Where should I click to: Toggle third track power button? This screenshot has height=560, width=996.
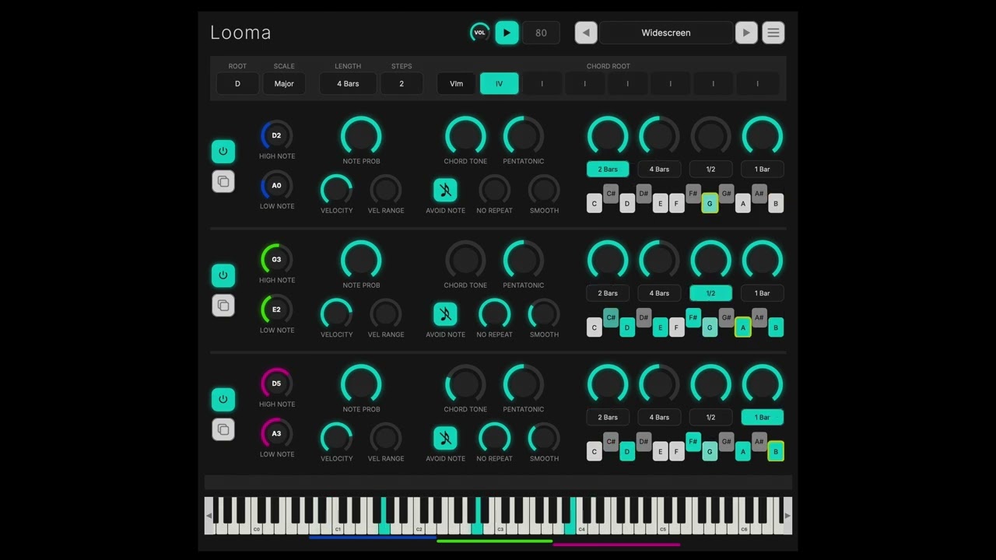coord(223,400)
